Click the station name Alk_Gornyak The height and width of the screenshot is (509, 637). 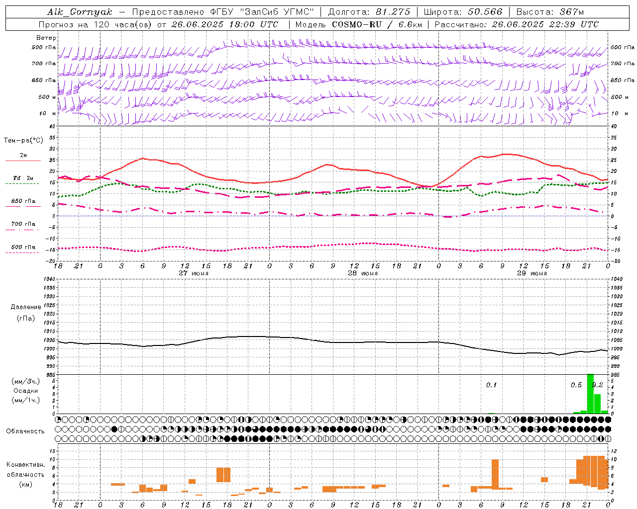coord(80,12)
